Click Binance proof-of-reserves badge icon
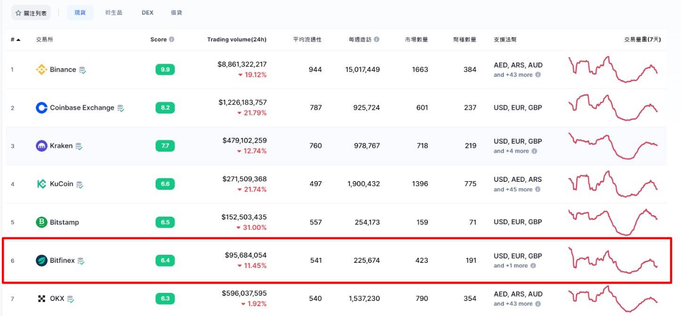The width and height of the screenshot is (681, 316). tap(83, 70)
